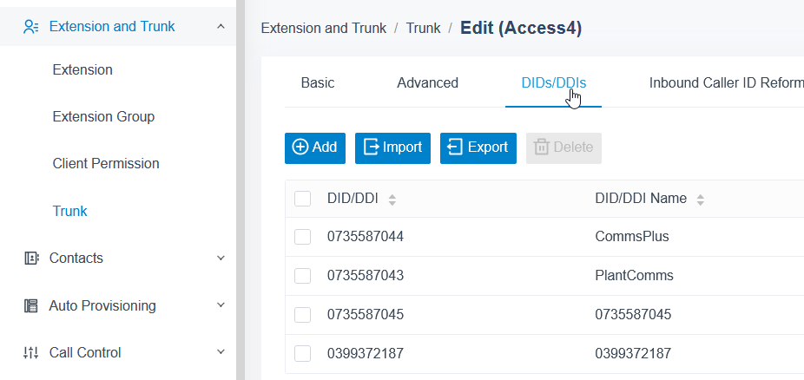Go to Extension and Trunk breadcrumb

coord(324,28)
